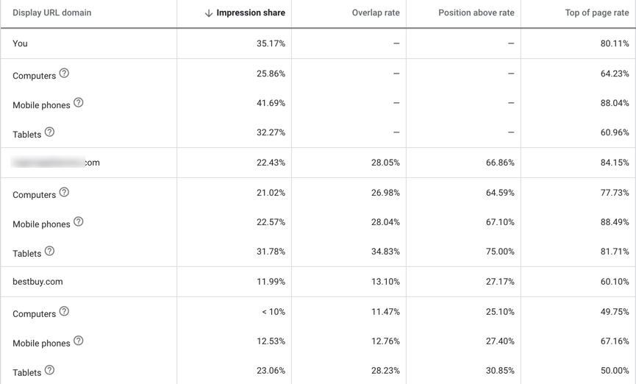Click help icon beside Computers under You
This screenshot has height=384, width=636.
[64, 74]
